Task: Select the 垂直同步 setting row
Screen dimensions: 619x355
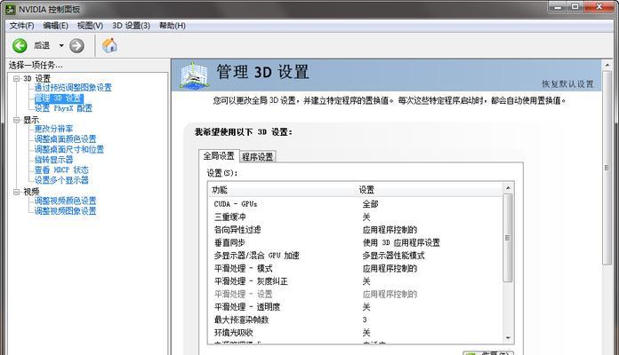Action: pyautogui.click(x=356, y=242)
